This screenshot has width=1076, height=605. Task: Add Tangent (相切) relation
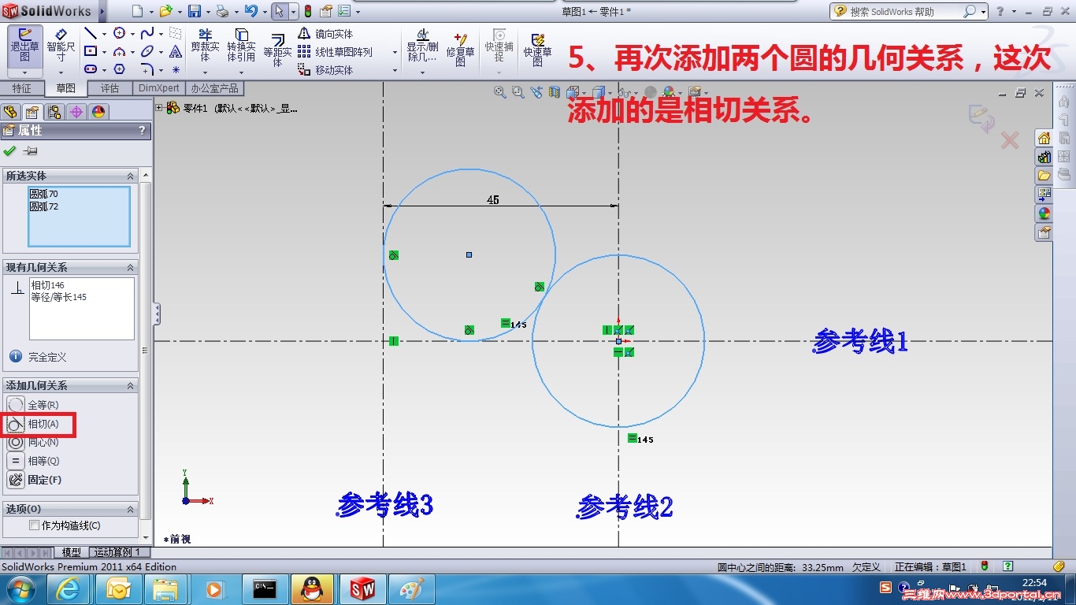(34, 424)
